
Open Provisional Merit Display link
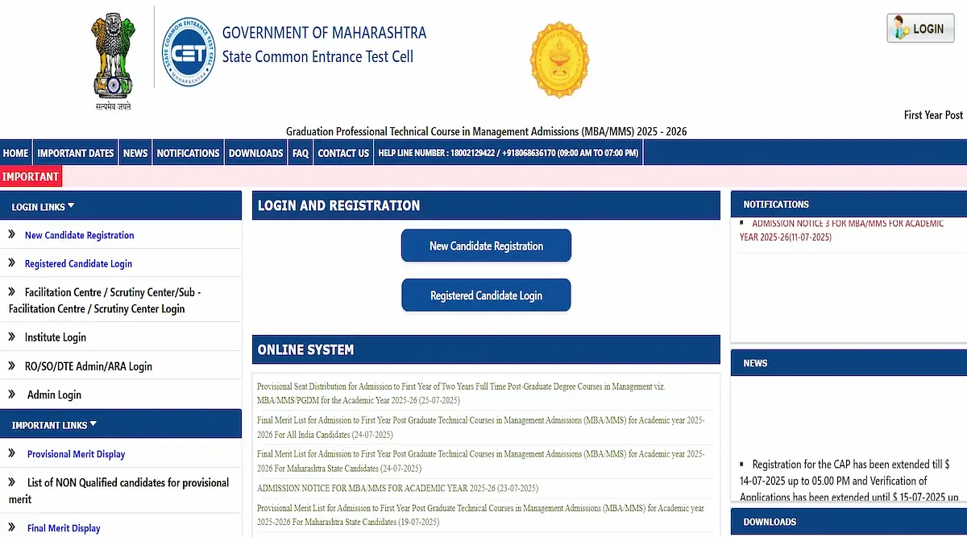click(76, 454)
